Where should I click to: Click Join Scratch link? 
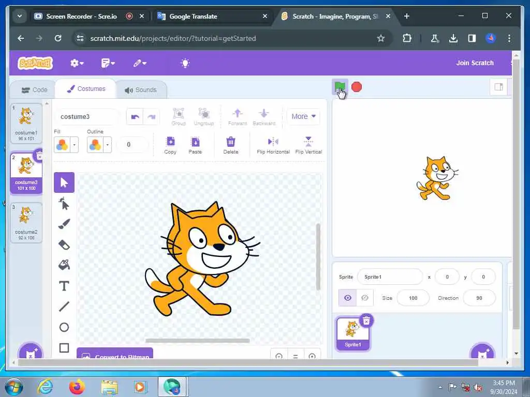pos(475,63)
